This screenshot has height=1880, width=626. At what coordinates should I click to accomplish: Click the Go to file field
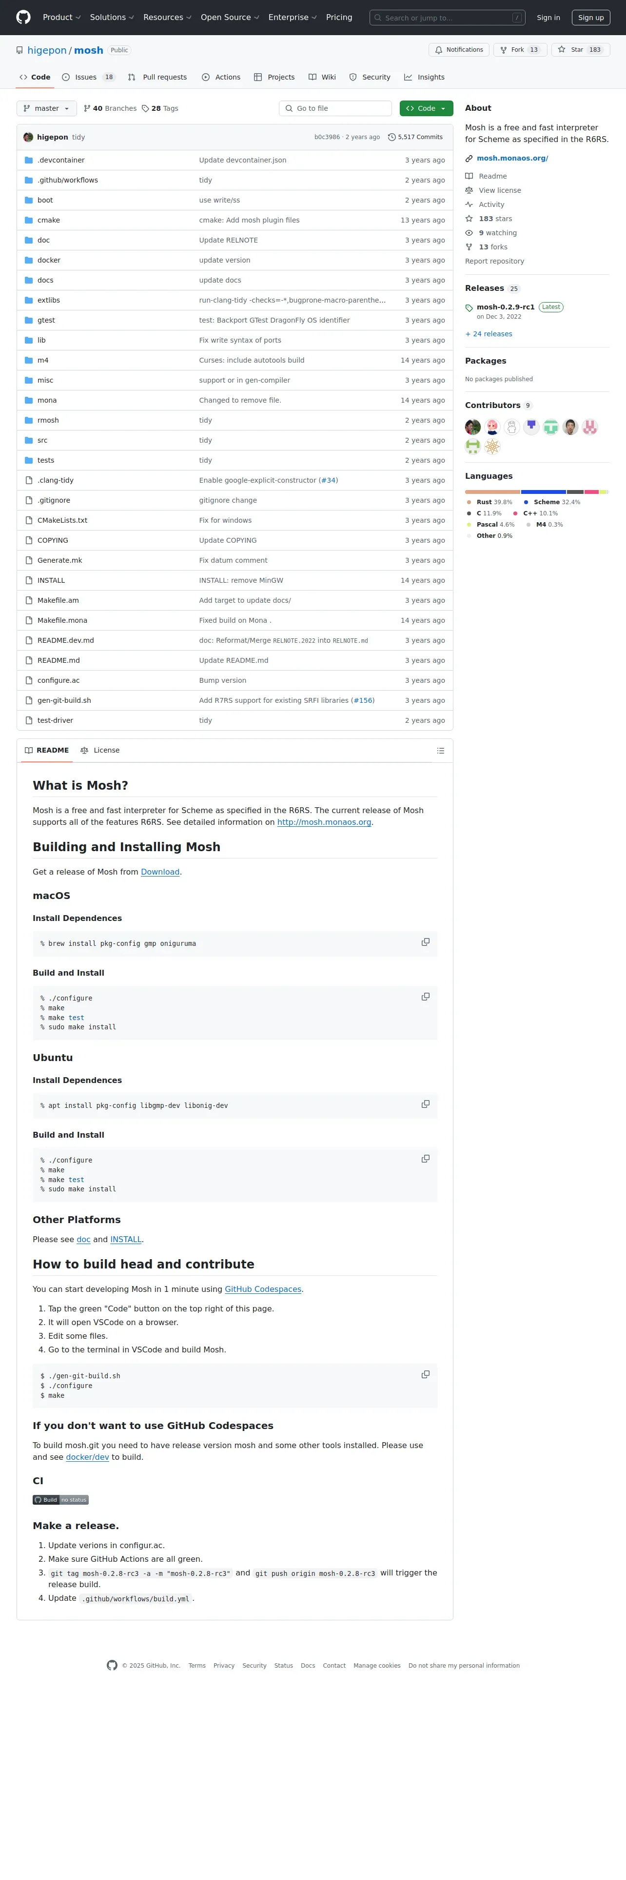[335, 108]
